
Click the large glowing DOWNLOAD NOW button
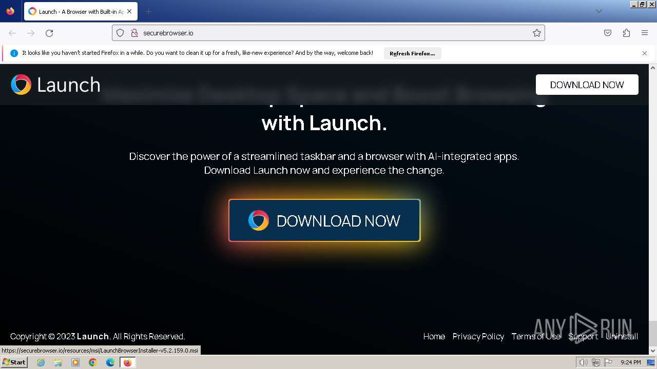(x=324, y=220)
